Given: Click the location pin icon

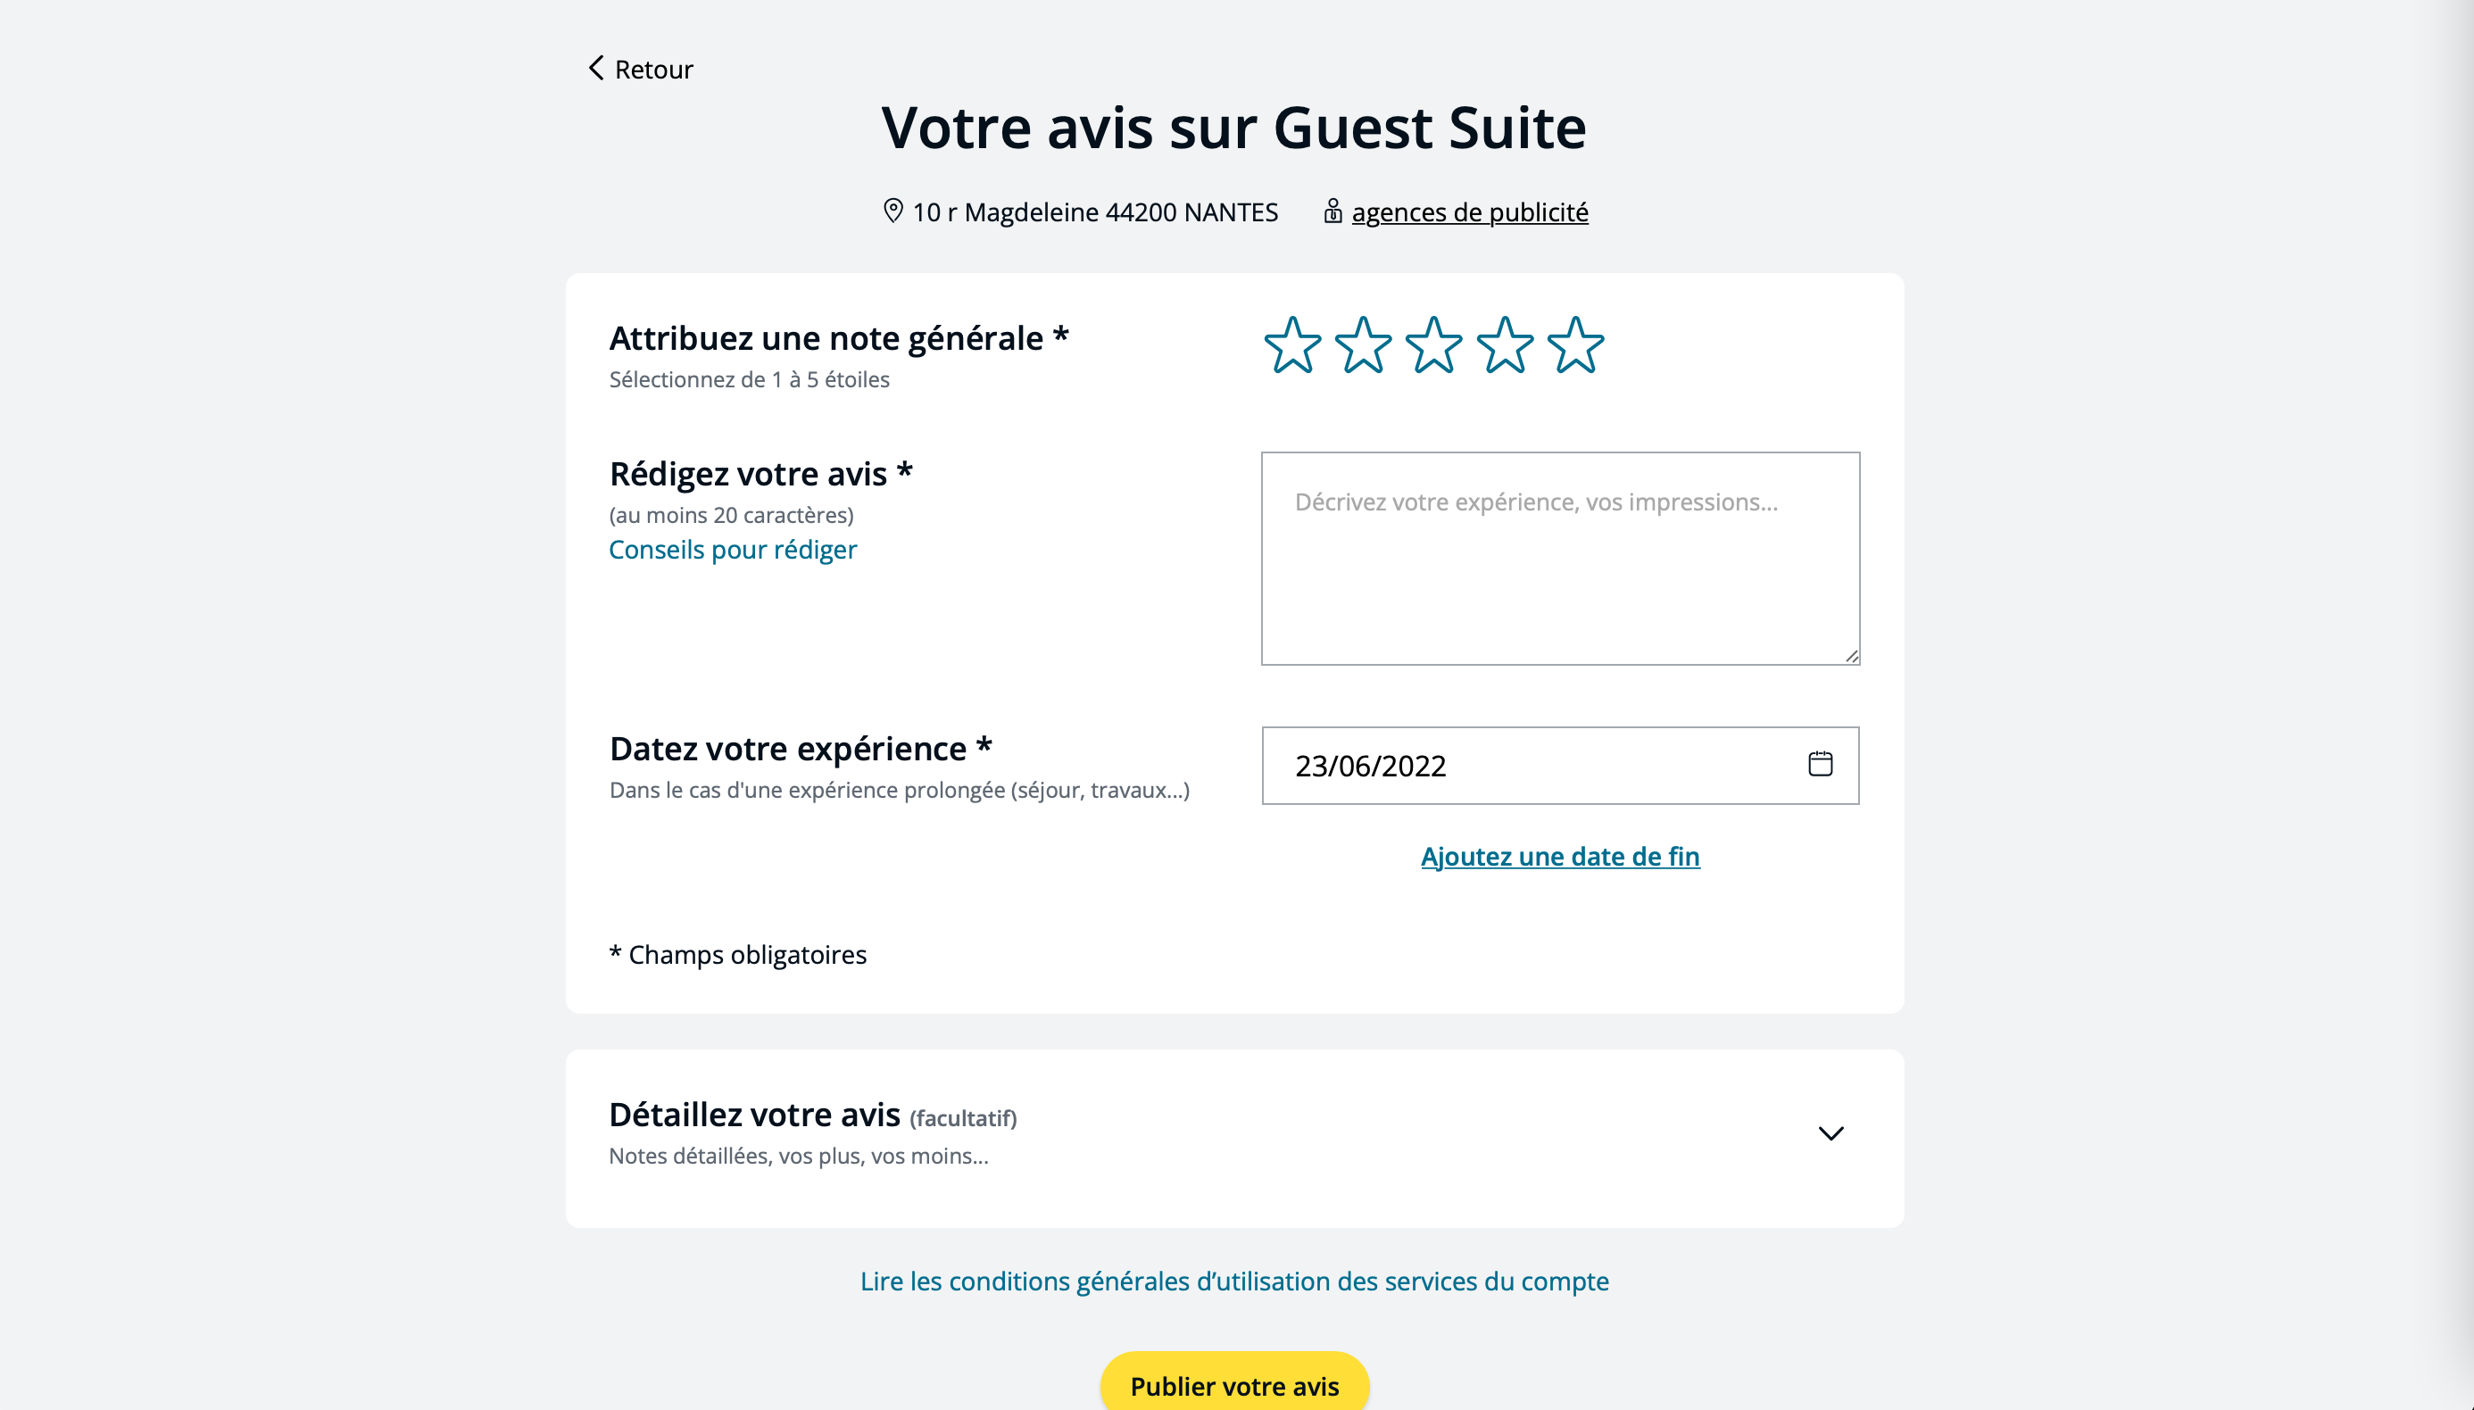Looking at the screenshot, I should [x=892, y=211].
